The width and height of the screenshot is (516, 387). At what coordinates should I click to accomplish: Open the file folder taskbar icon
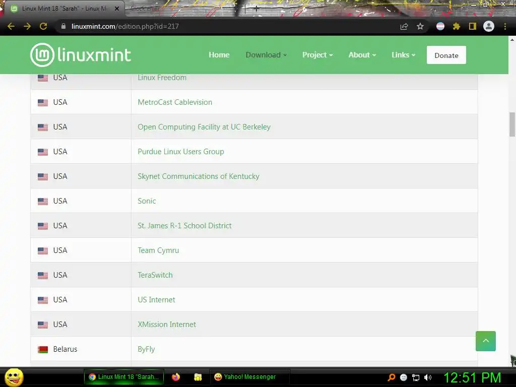tap(198, 377)
